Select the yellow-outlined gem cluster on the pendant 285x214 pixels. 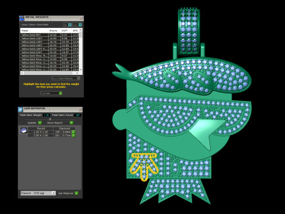tap(144, 166)
